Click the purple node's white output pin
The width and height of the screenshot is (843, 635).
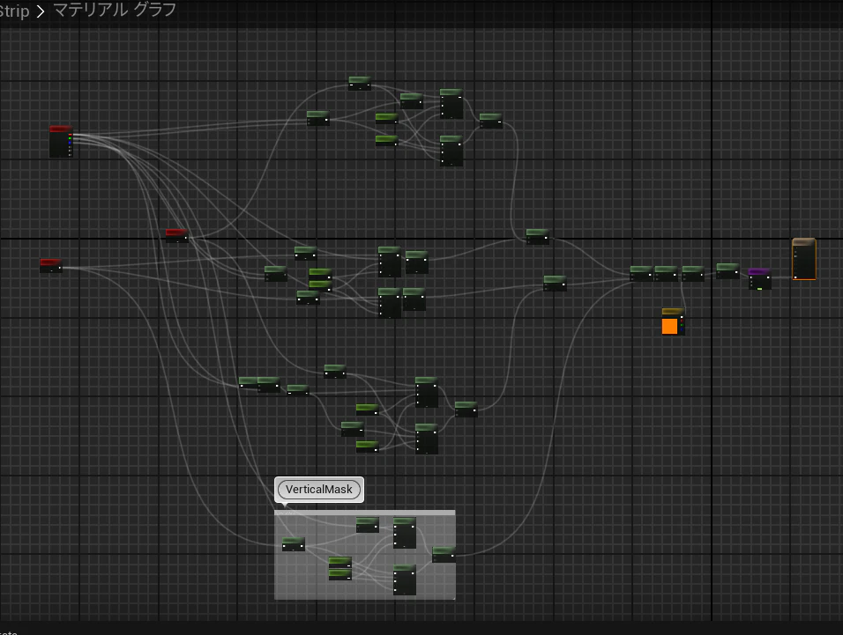(x=768, y=277)
